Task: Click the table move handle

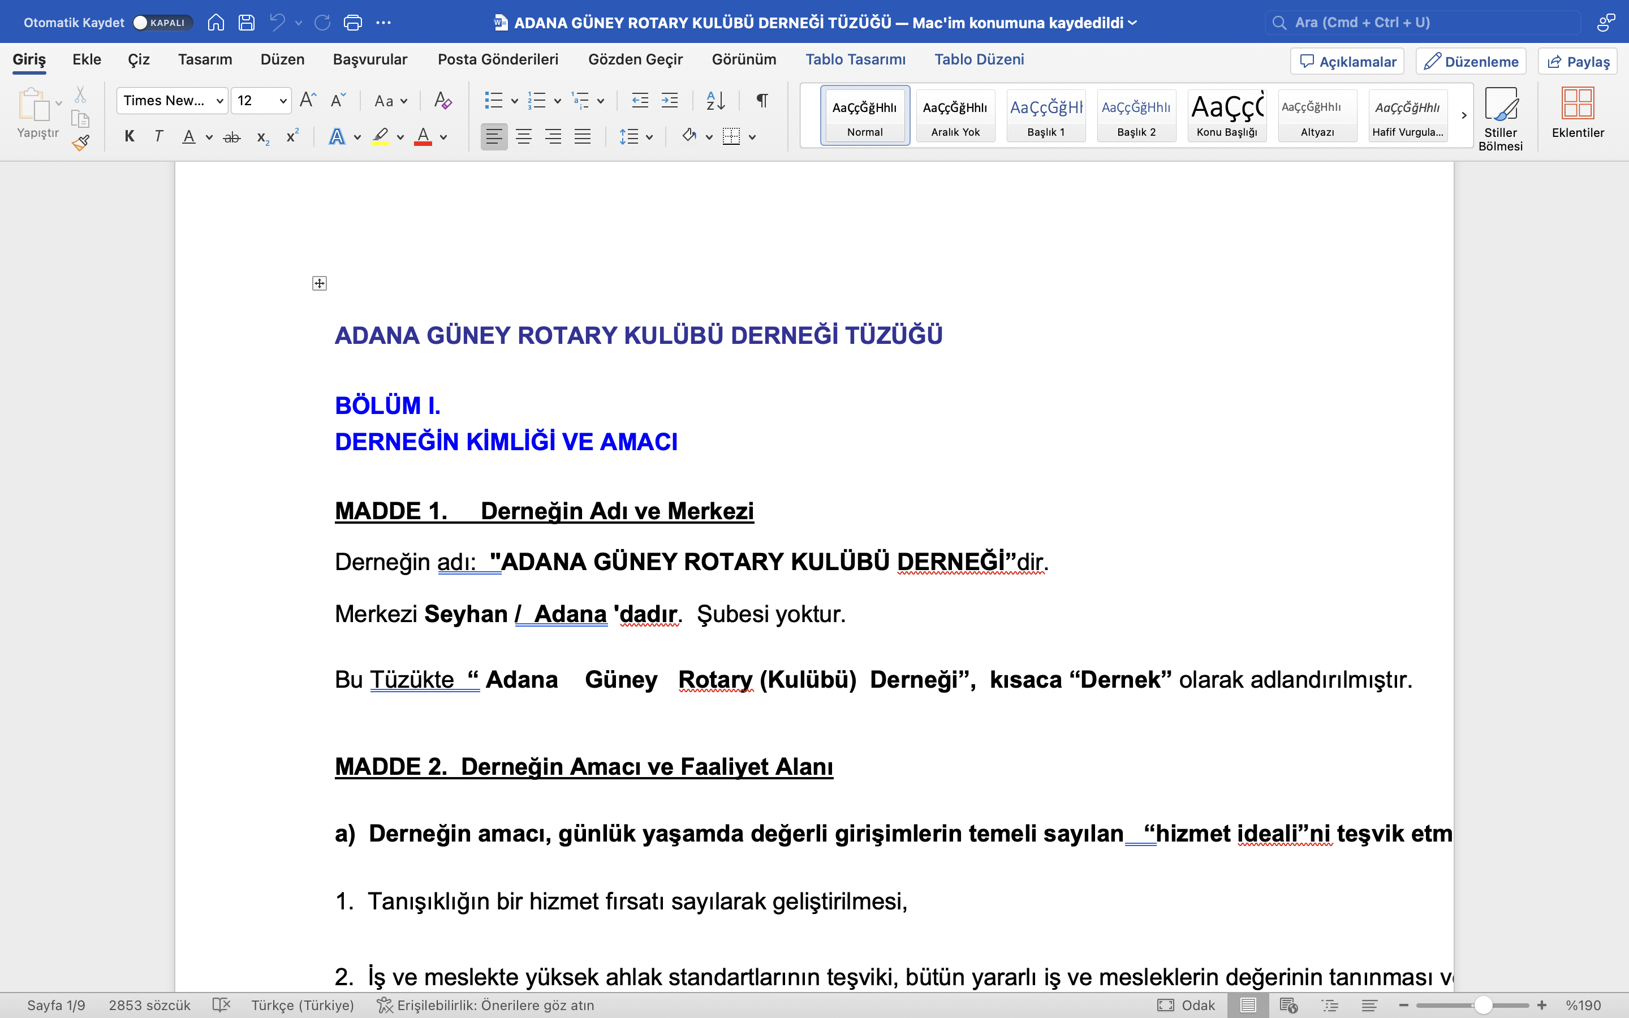Action: pos(320,283)
